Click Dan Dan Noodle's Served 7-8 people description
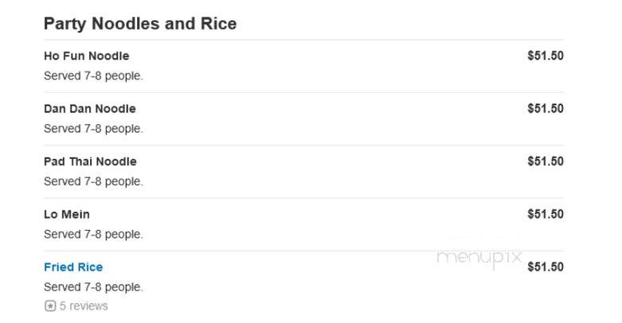 (x=94, y=129)
